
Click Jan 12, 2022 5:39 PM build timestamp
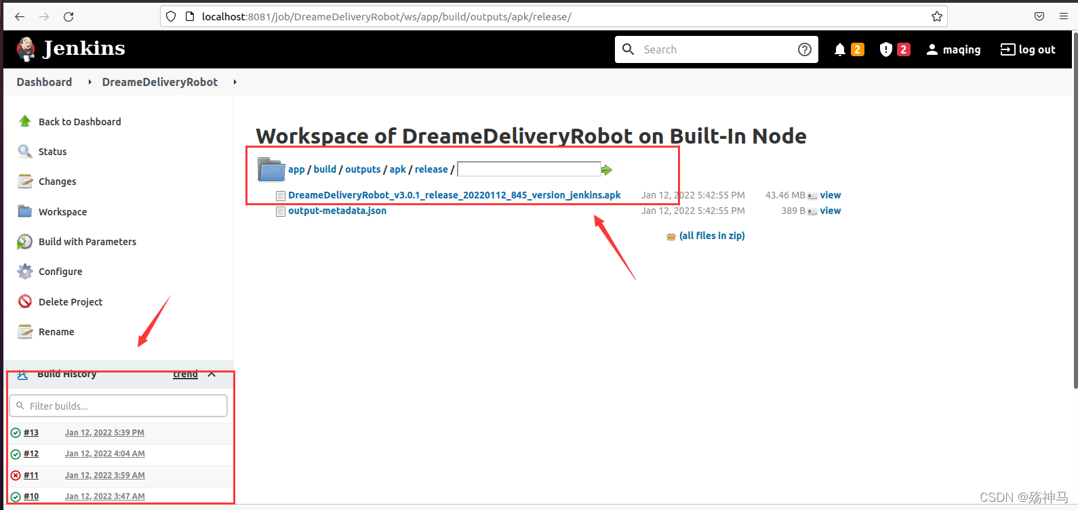coord(104,433)
